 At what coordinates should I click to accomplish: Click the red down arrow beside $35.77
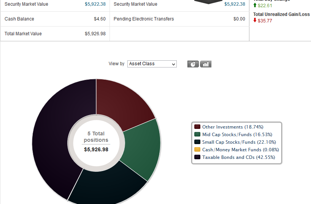tap(255, 20)
